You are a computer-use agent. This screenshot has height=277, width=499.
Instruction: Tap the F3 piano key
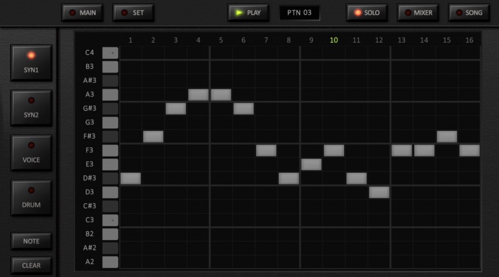(x=110, y=151)
